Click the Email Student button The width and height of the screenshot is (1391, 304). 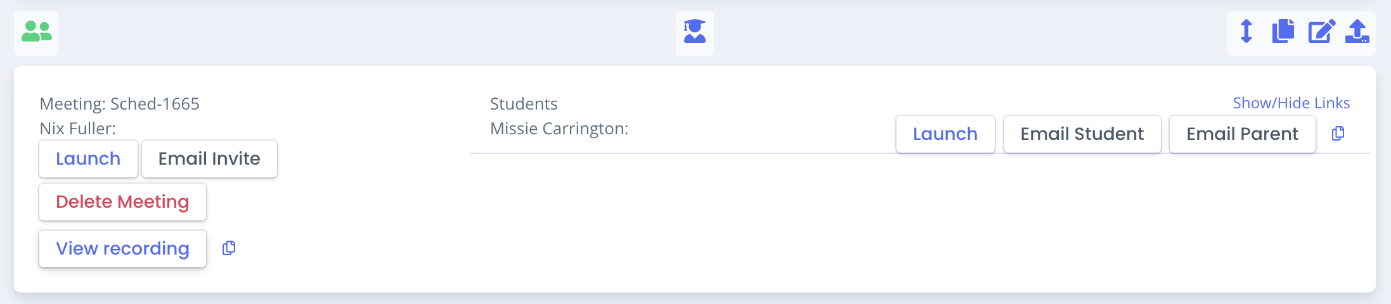pos(1082,134)
